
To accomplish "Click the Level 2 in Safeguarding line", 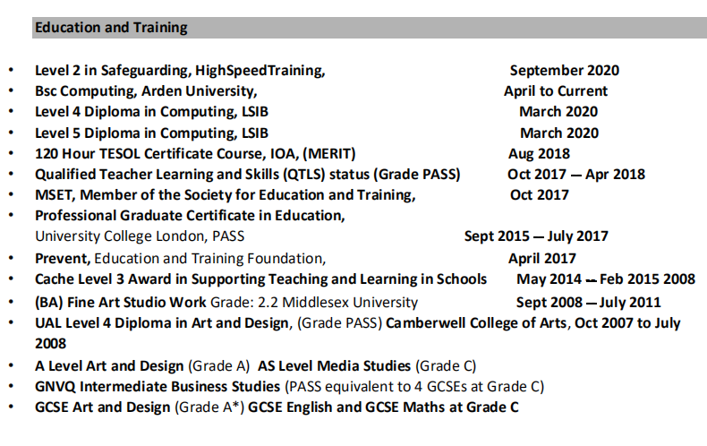I will tap(180, 70).
